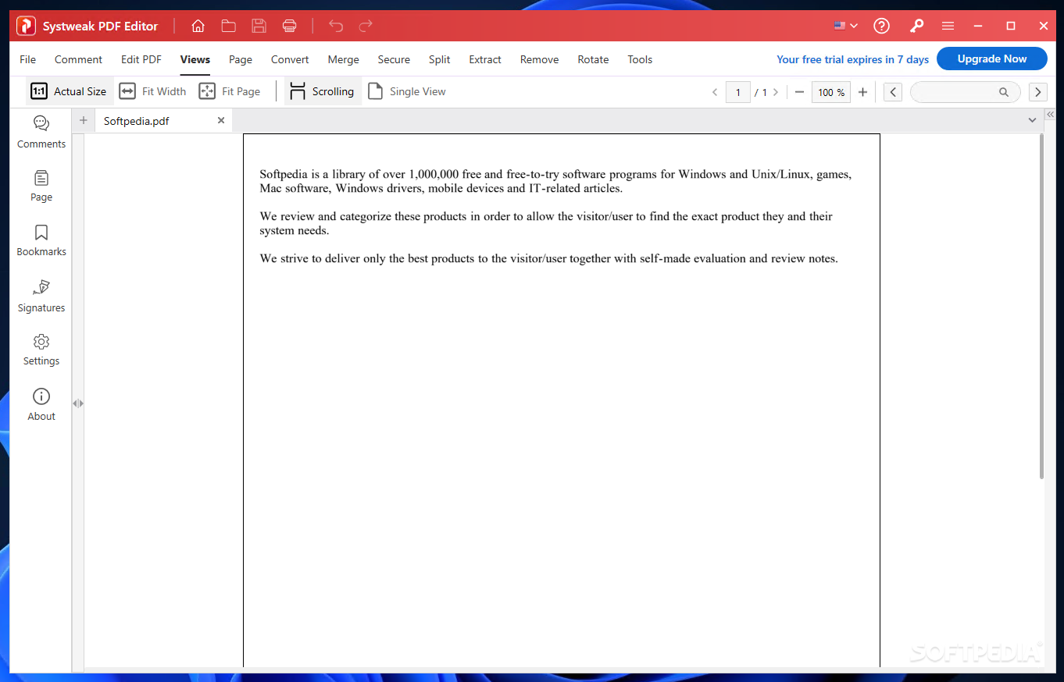Add a new tab with plus icon
Viewport: 1064px width, 682px height.
click(84, 120)
